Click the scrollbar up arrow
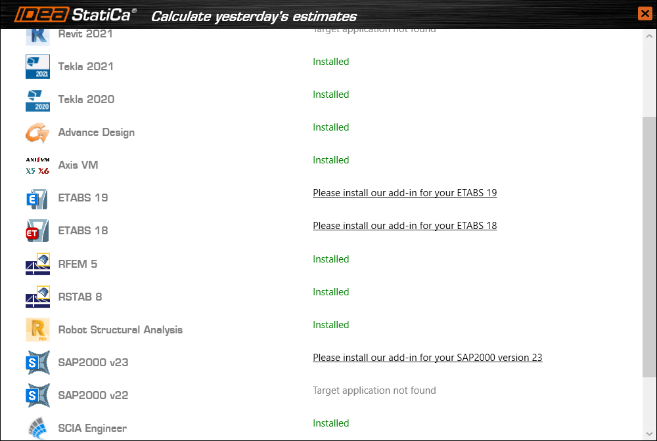Viewport: 657px width, 441px height. pyautogui.click(x=649, y=35)
